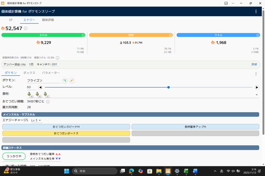Toggle the おてつだいボーナス sub-skill slot
Screen dimensions: 265x176
click(66, 133)
